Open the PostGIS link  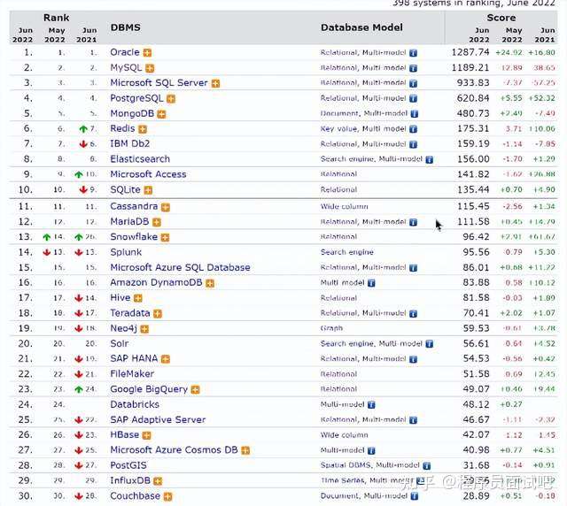pos(128,465)
